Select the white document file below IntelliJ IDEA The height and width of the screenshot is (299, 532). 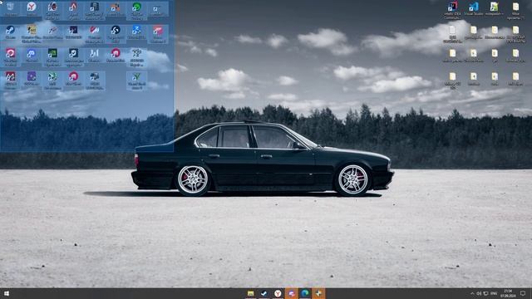click(452, 34)
